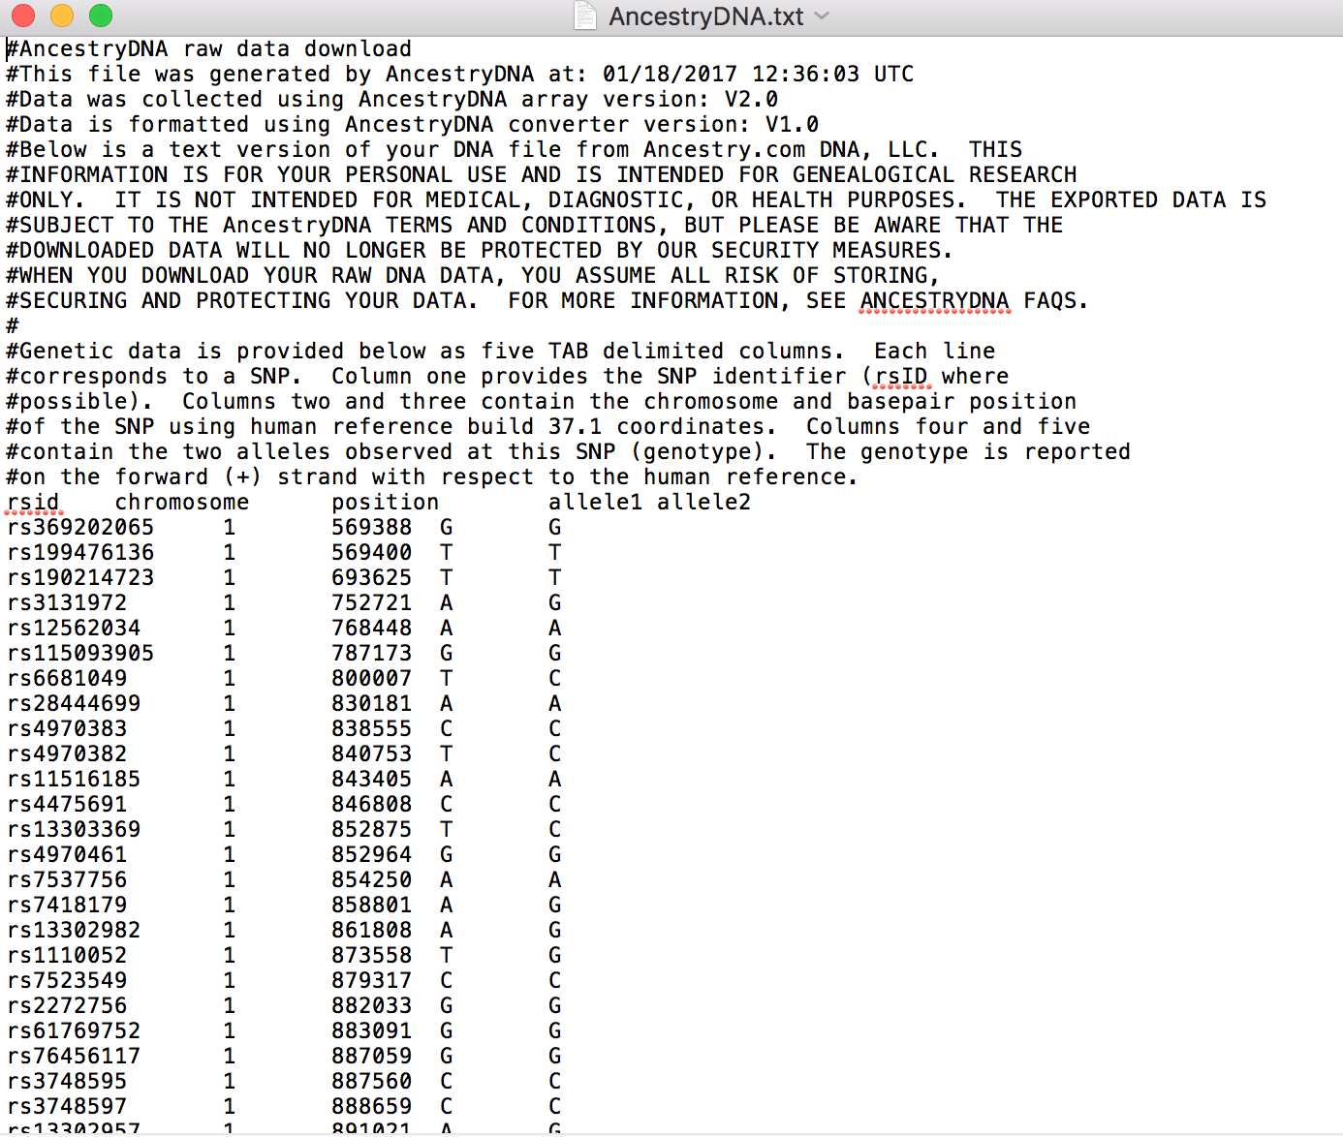The height and width of the screenshot is (1137, 1343).
Task: Click position value 873558
Action: coord(372,955)
